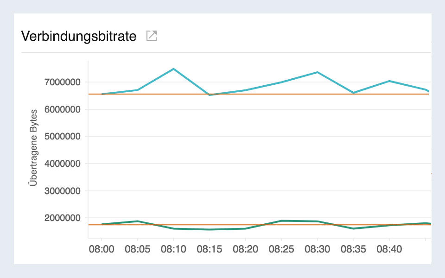
Task: Click the open-in-new-window icon beside the title
Action: coord(152,35)
